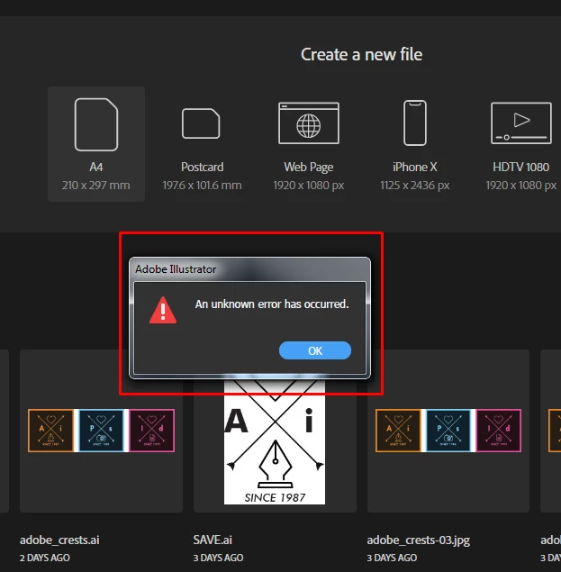The height and width of the screenshot is (572, 561).
Task: Open adobe_crests-03.jpg thumbnail
Action: [x=448, y=431]
